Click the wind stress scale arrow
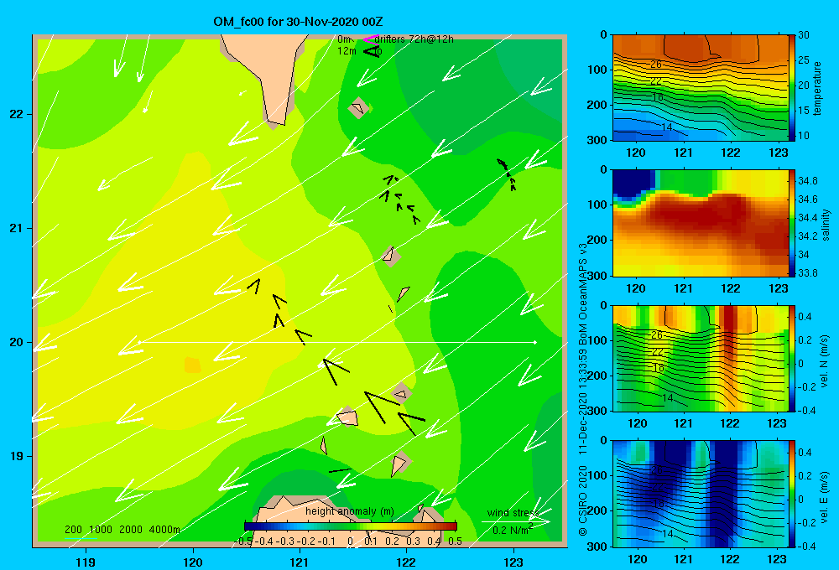This screenshot has height=570, width=839. tap(515, 521)
